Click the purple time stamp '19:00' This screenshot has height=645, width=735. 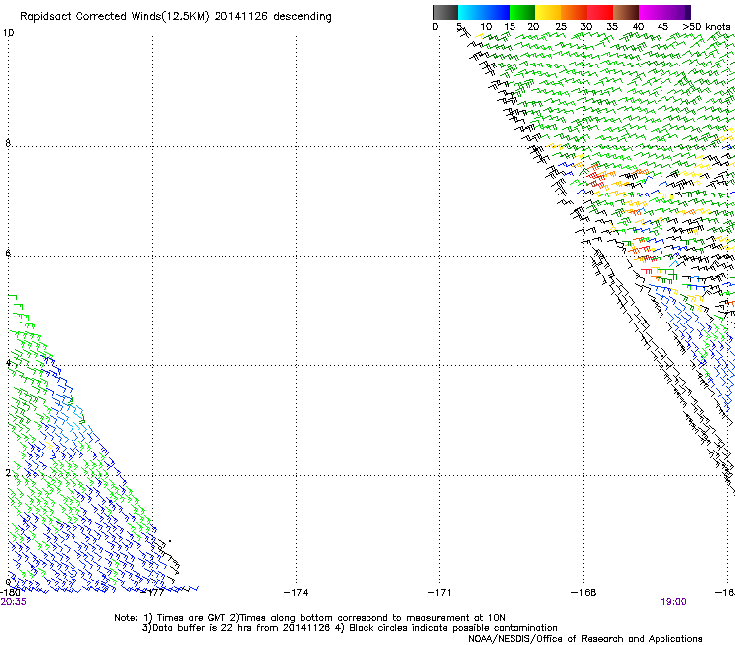tap(674, 602)
